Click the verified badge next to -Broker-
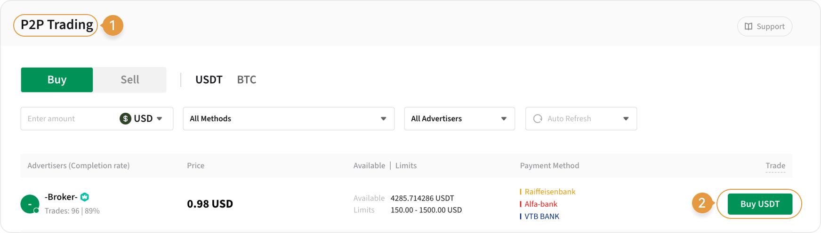The width and height of the screenshot is (821, 233). 85,197
